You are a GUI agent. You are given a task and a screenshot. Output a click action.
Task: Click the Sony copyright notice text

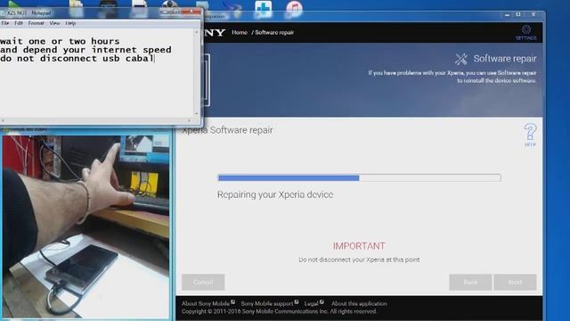[279, 311]
